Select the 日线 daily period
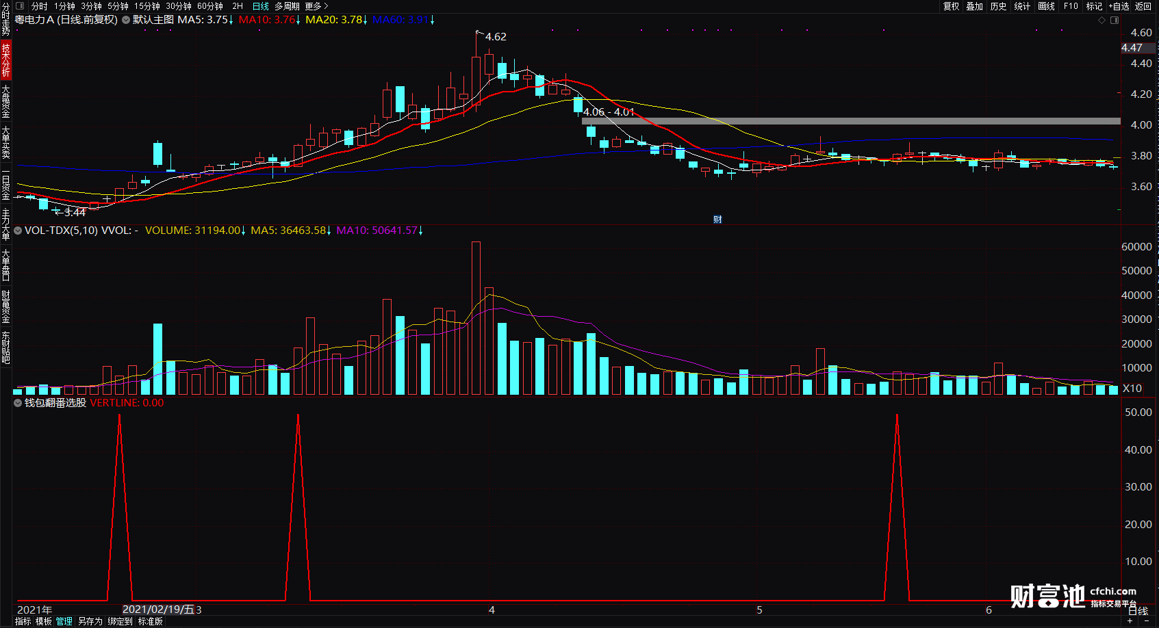The image size is (1159, 628). 261,6
